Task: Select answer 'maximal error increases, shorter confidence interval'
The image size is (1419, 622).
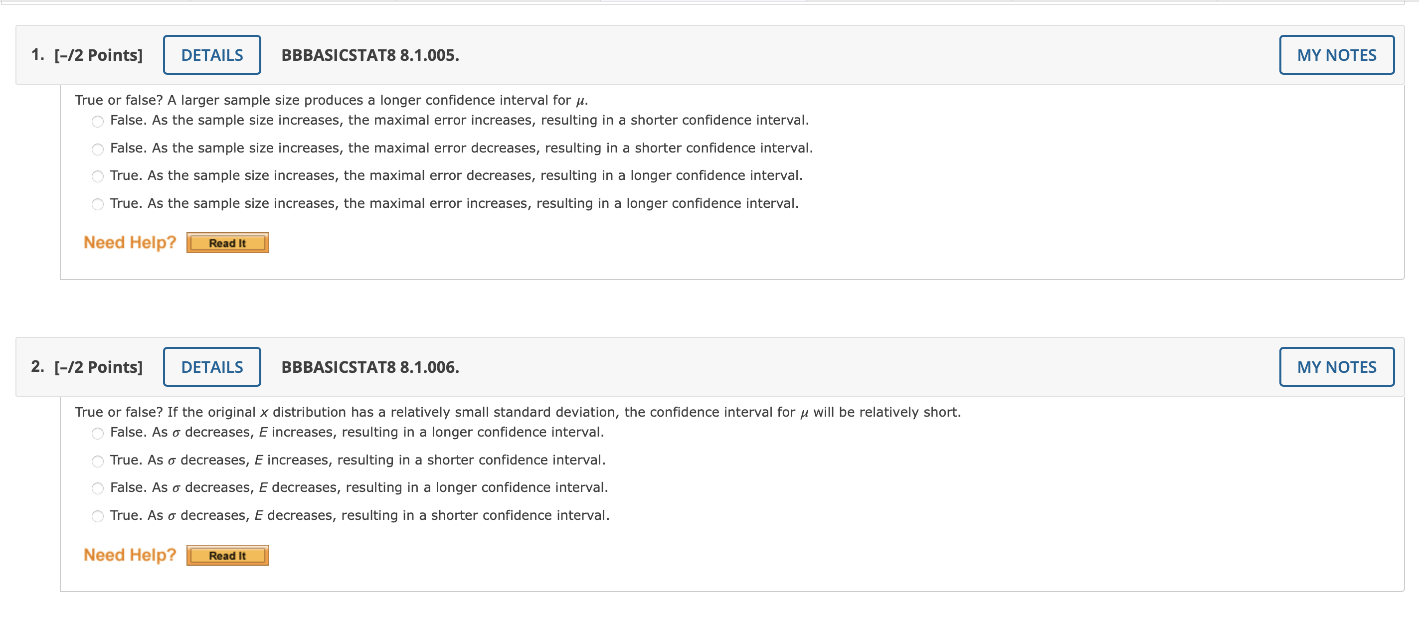Action: tap(98, 121)
